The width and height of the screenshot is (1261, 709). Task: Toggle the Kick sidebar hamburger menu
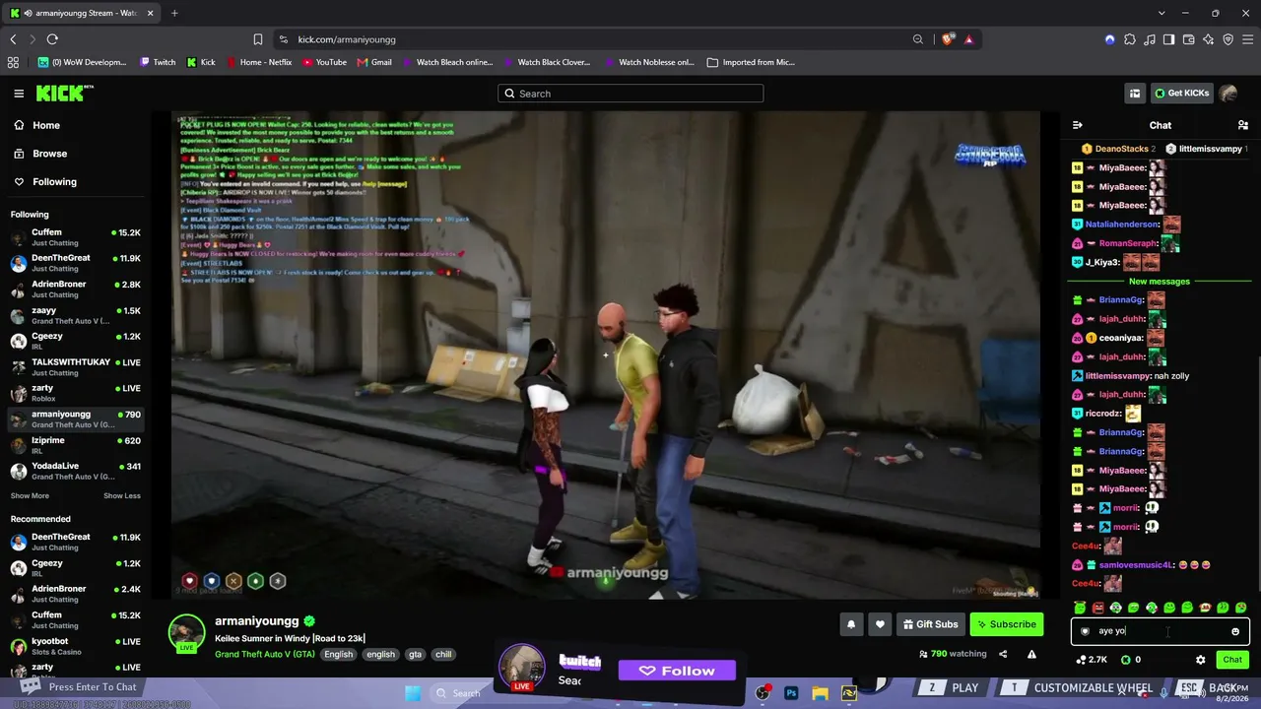19,94
